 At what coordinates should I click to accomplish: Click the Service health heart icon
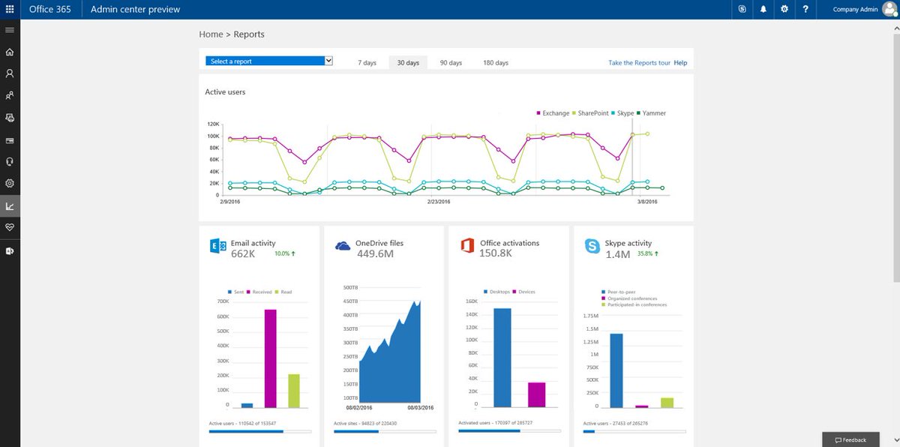[x=10, y=227]
